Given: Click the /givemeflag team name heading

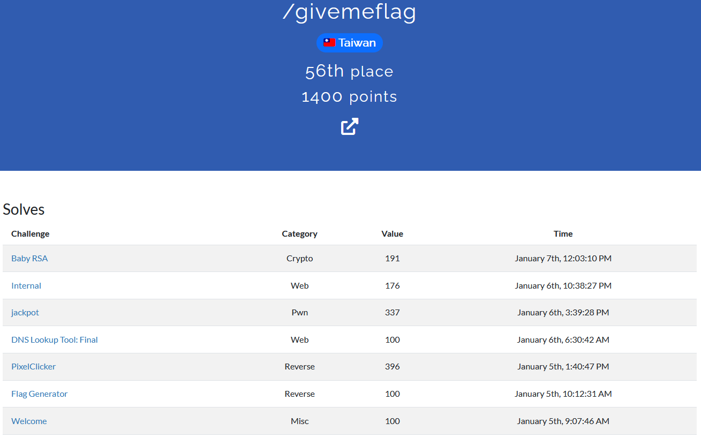Looking at the screenshot, I should point(350,12).
